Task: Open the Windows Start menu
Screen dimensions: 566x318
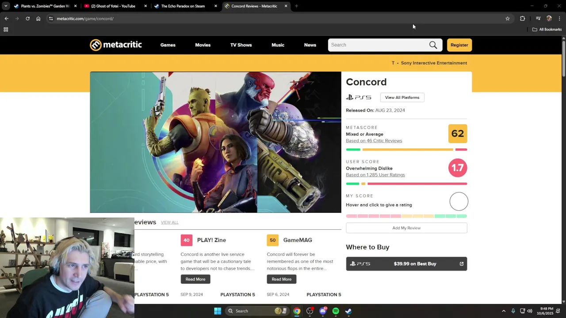Action: 218,311
